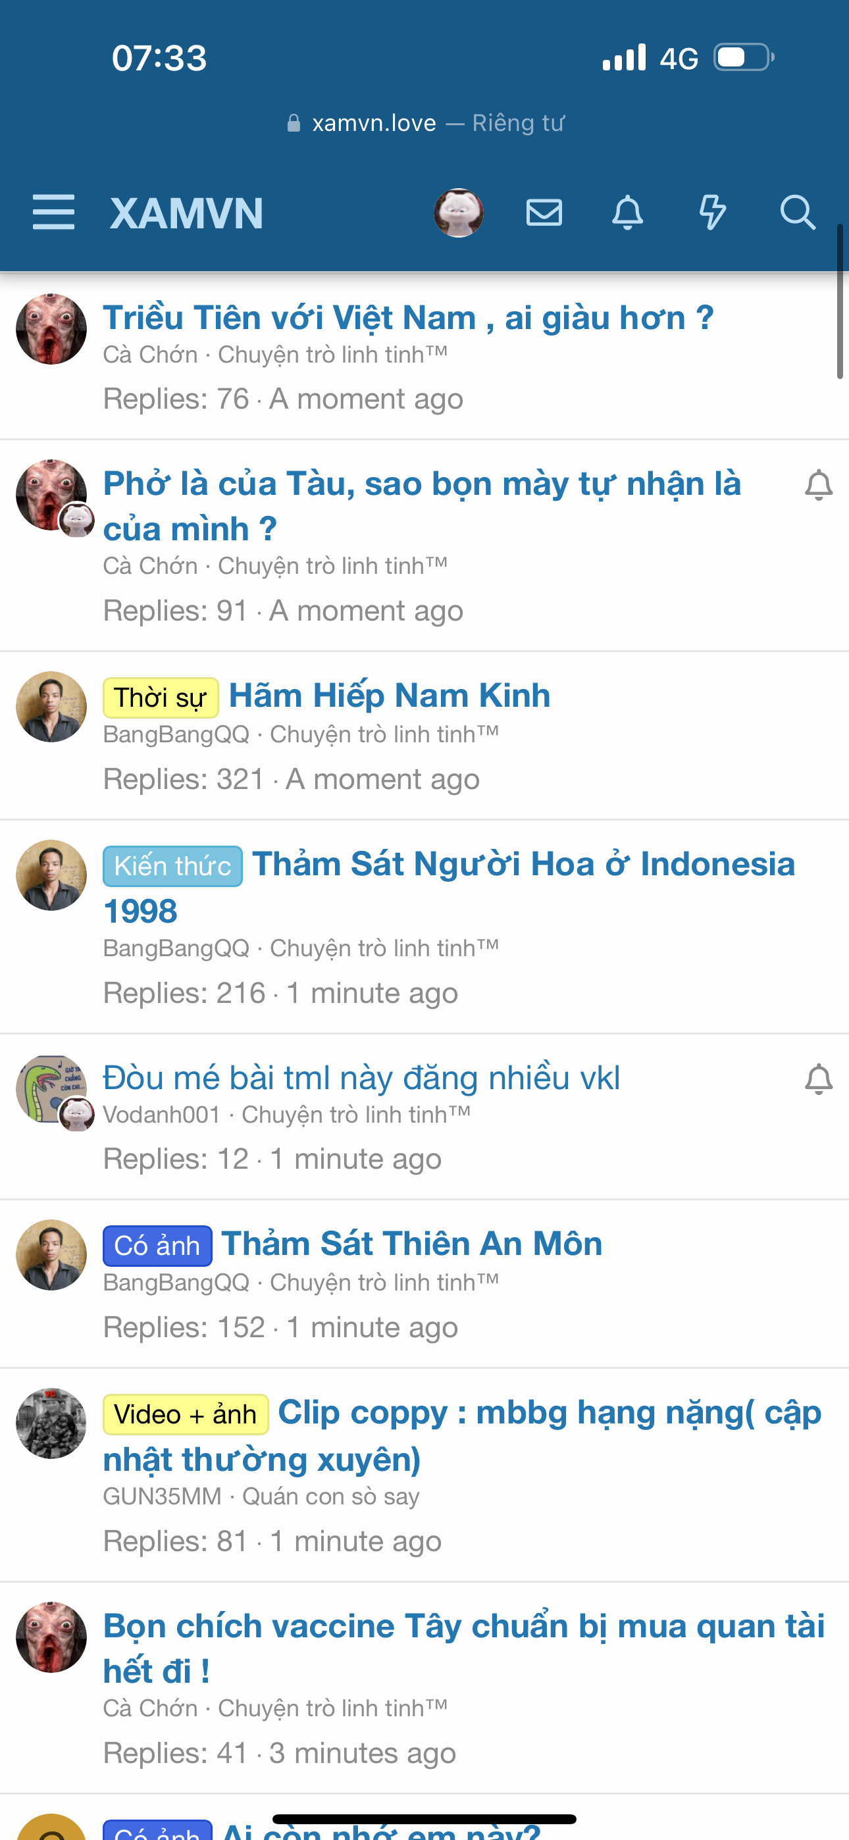Viewport: 849px width, 1840px height.
Task: Open the What's new lightning icon
Action: (x=712, y=212)
